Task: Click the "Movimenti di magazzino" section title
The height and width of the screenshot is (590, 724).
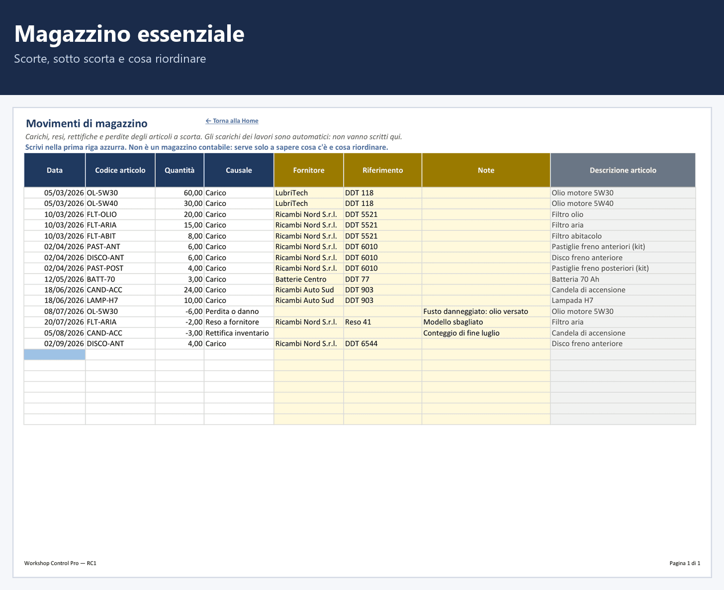Action: [x=87, y=123]
